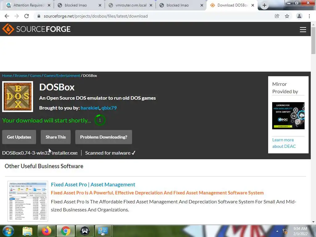Click the download countdown circle
Screen dimensions: 316x237
(x=100, y=120)
